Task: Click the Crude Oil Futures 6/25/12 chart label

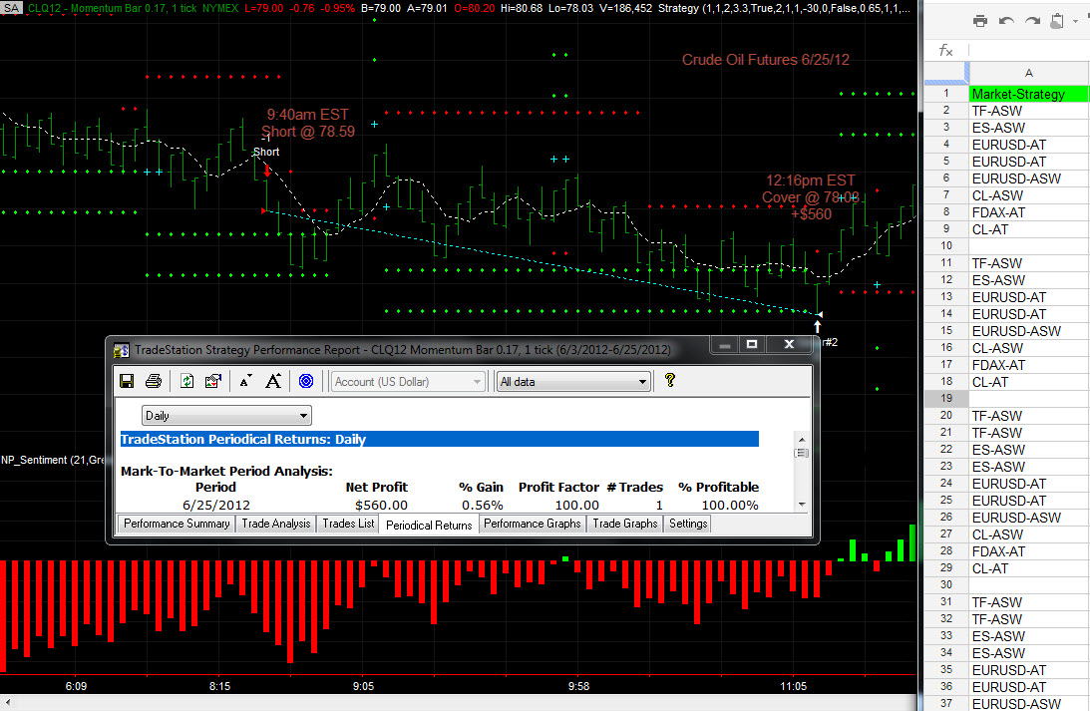Action: coord(765,60)
